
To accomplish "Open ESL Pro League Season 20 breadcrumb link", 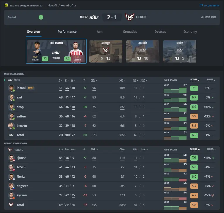I will click(x=26, y=6).
